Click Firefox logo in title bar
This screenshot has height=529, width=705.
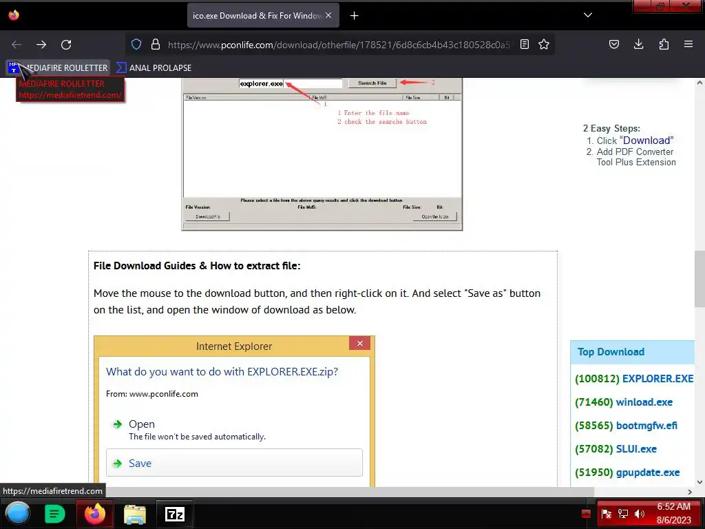coord(14,15)
